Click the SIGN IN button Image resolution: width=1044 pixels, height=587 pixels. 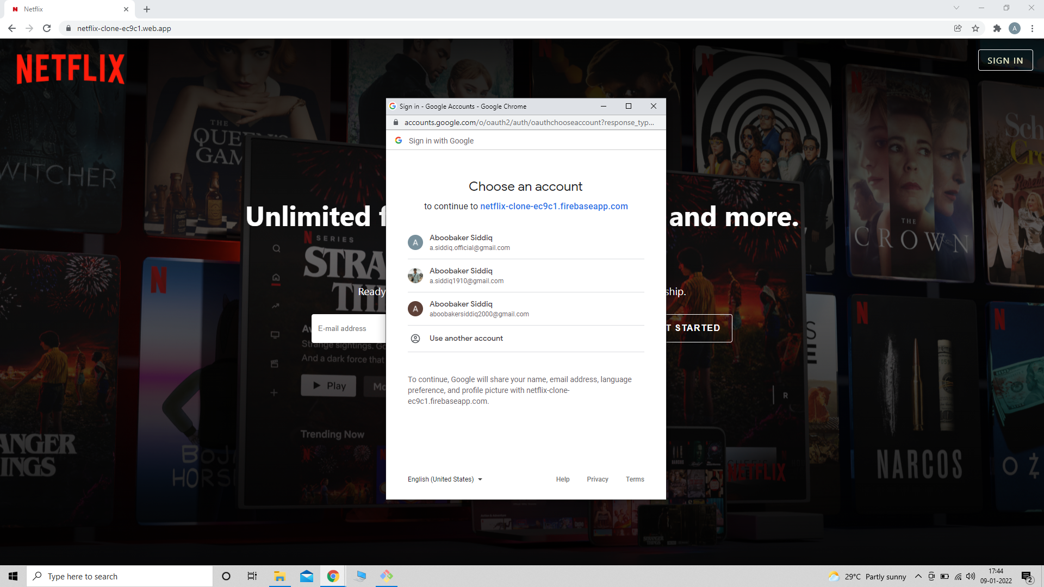tap(1005, 60)
